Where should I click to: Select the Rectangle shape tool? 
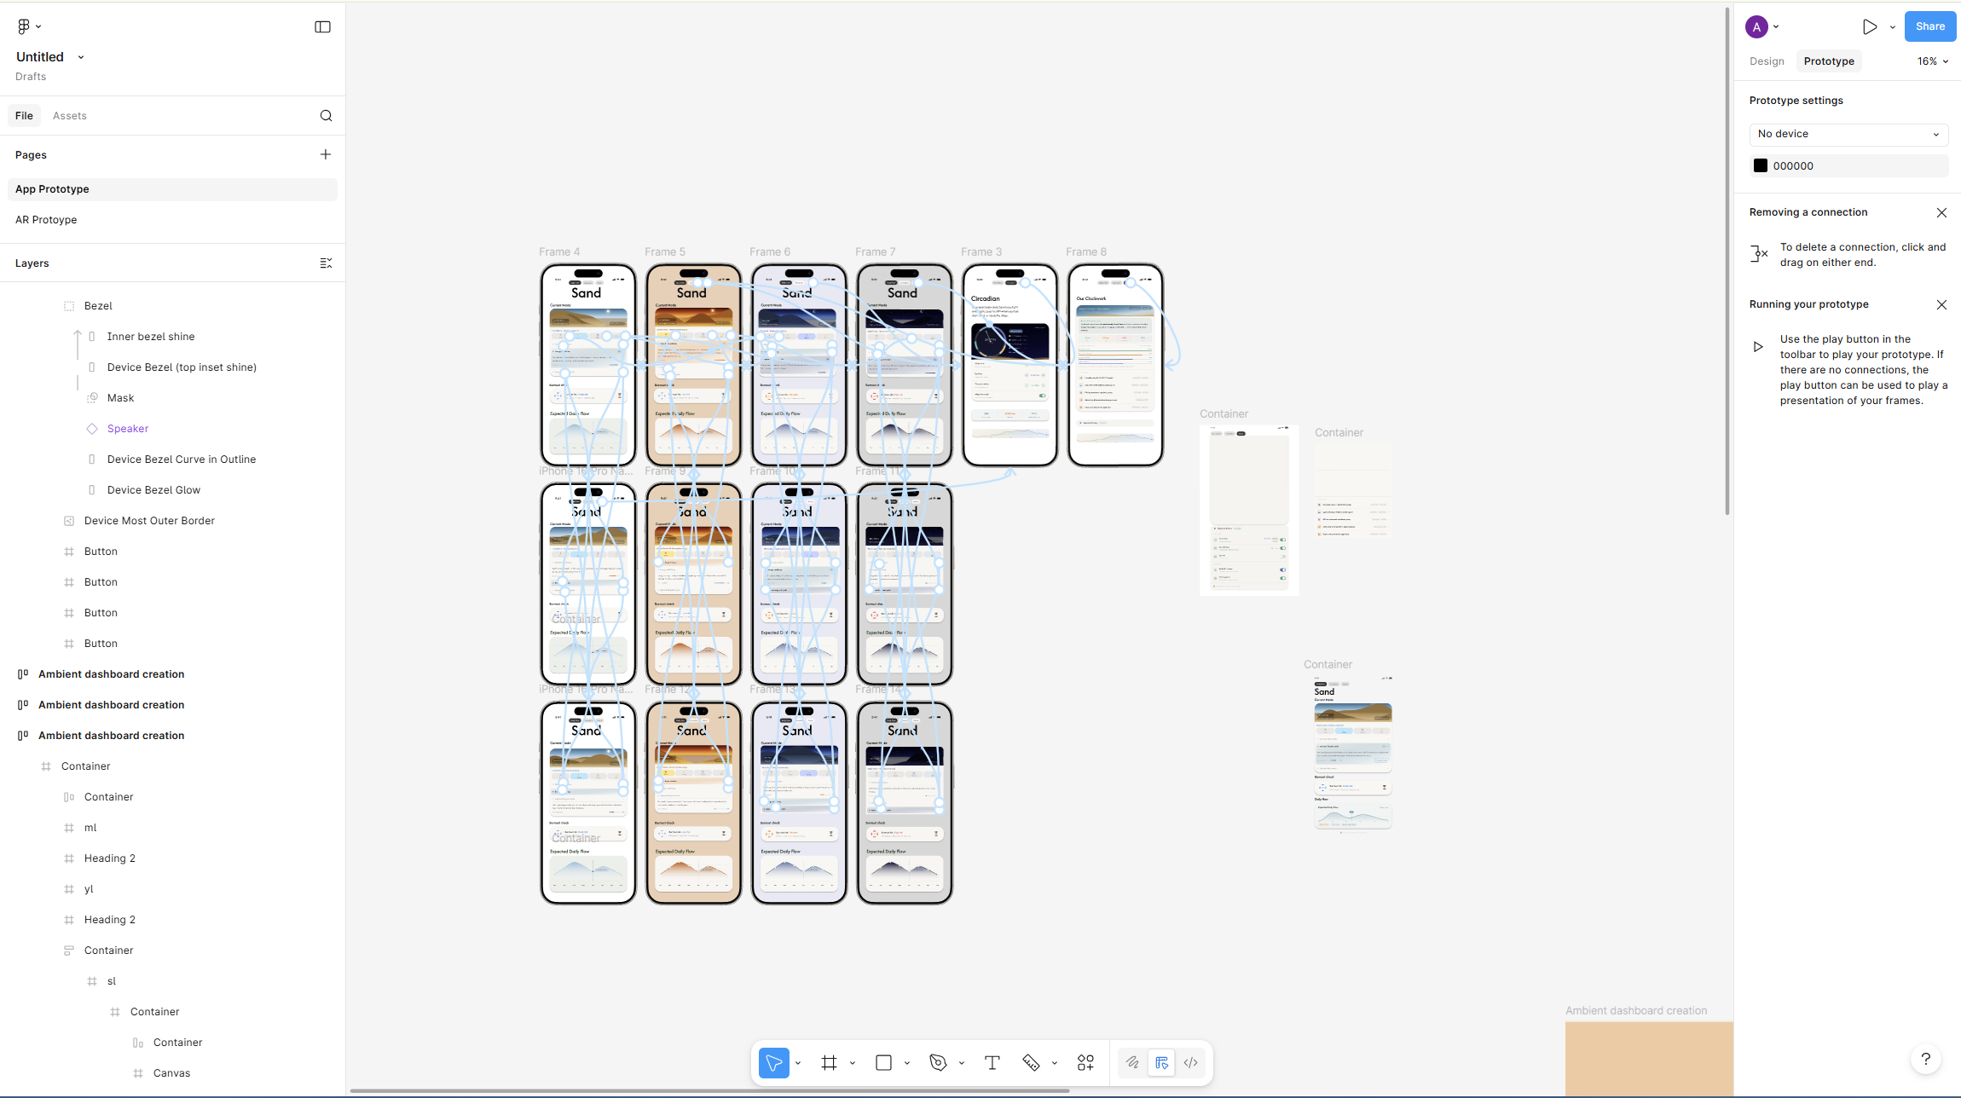pos(883,1062)
